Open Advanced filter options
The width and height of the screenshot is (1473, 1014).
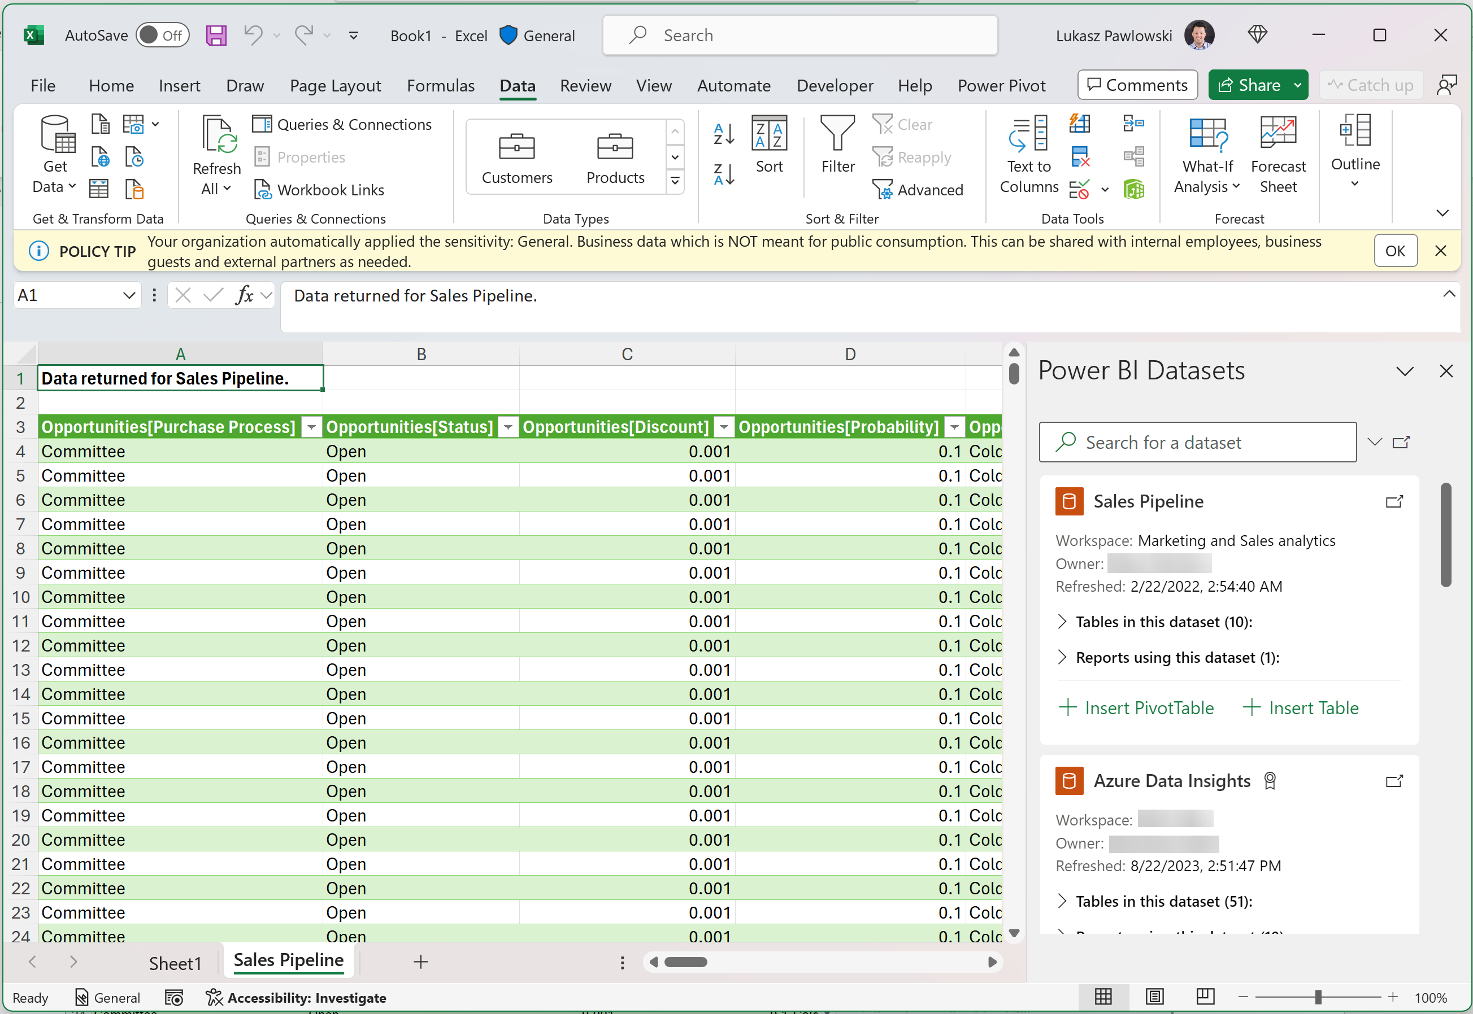(918, 190)
